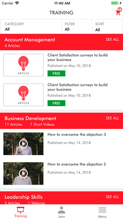See all Account Management items
The height and width of the screenshot is (219, 123).
[x=112, y=39]
